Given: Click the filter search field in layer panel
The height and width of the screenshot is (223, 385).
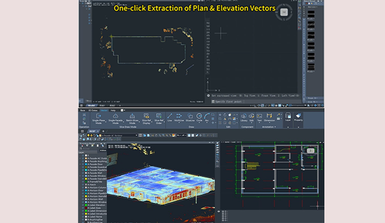Looking at the screenshot, I should (x=89, y=148).
